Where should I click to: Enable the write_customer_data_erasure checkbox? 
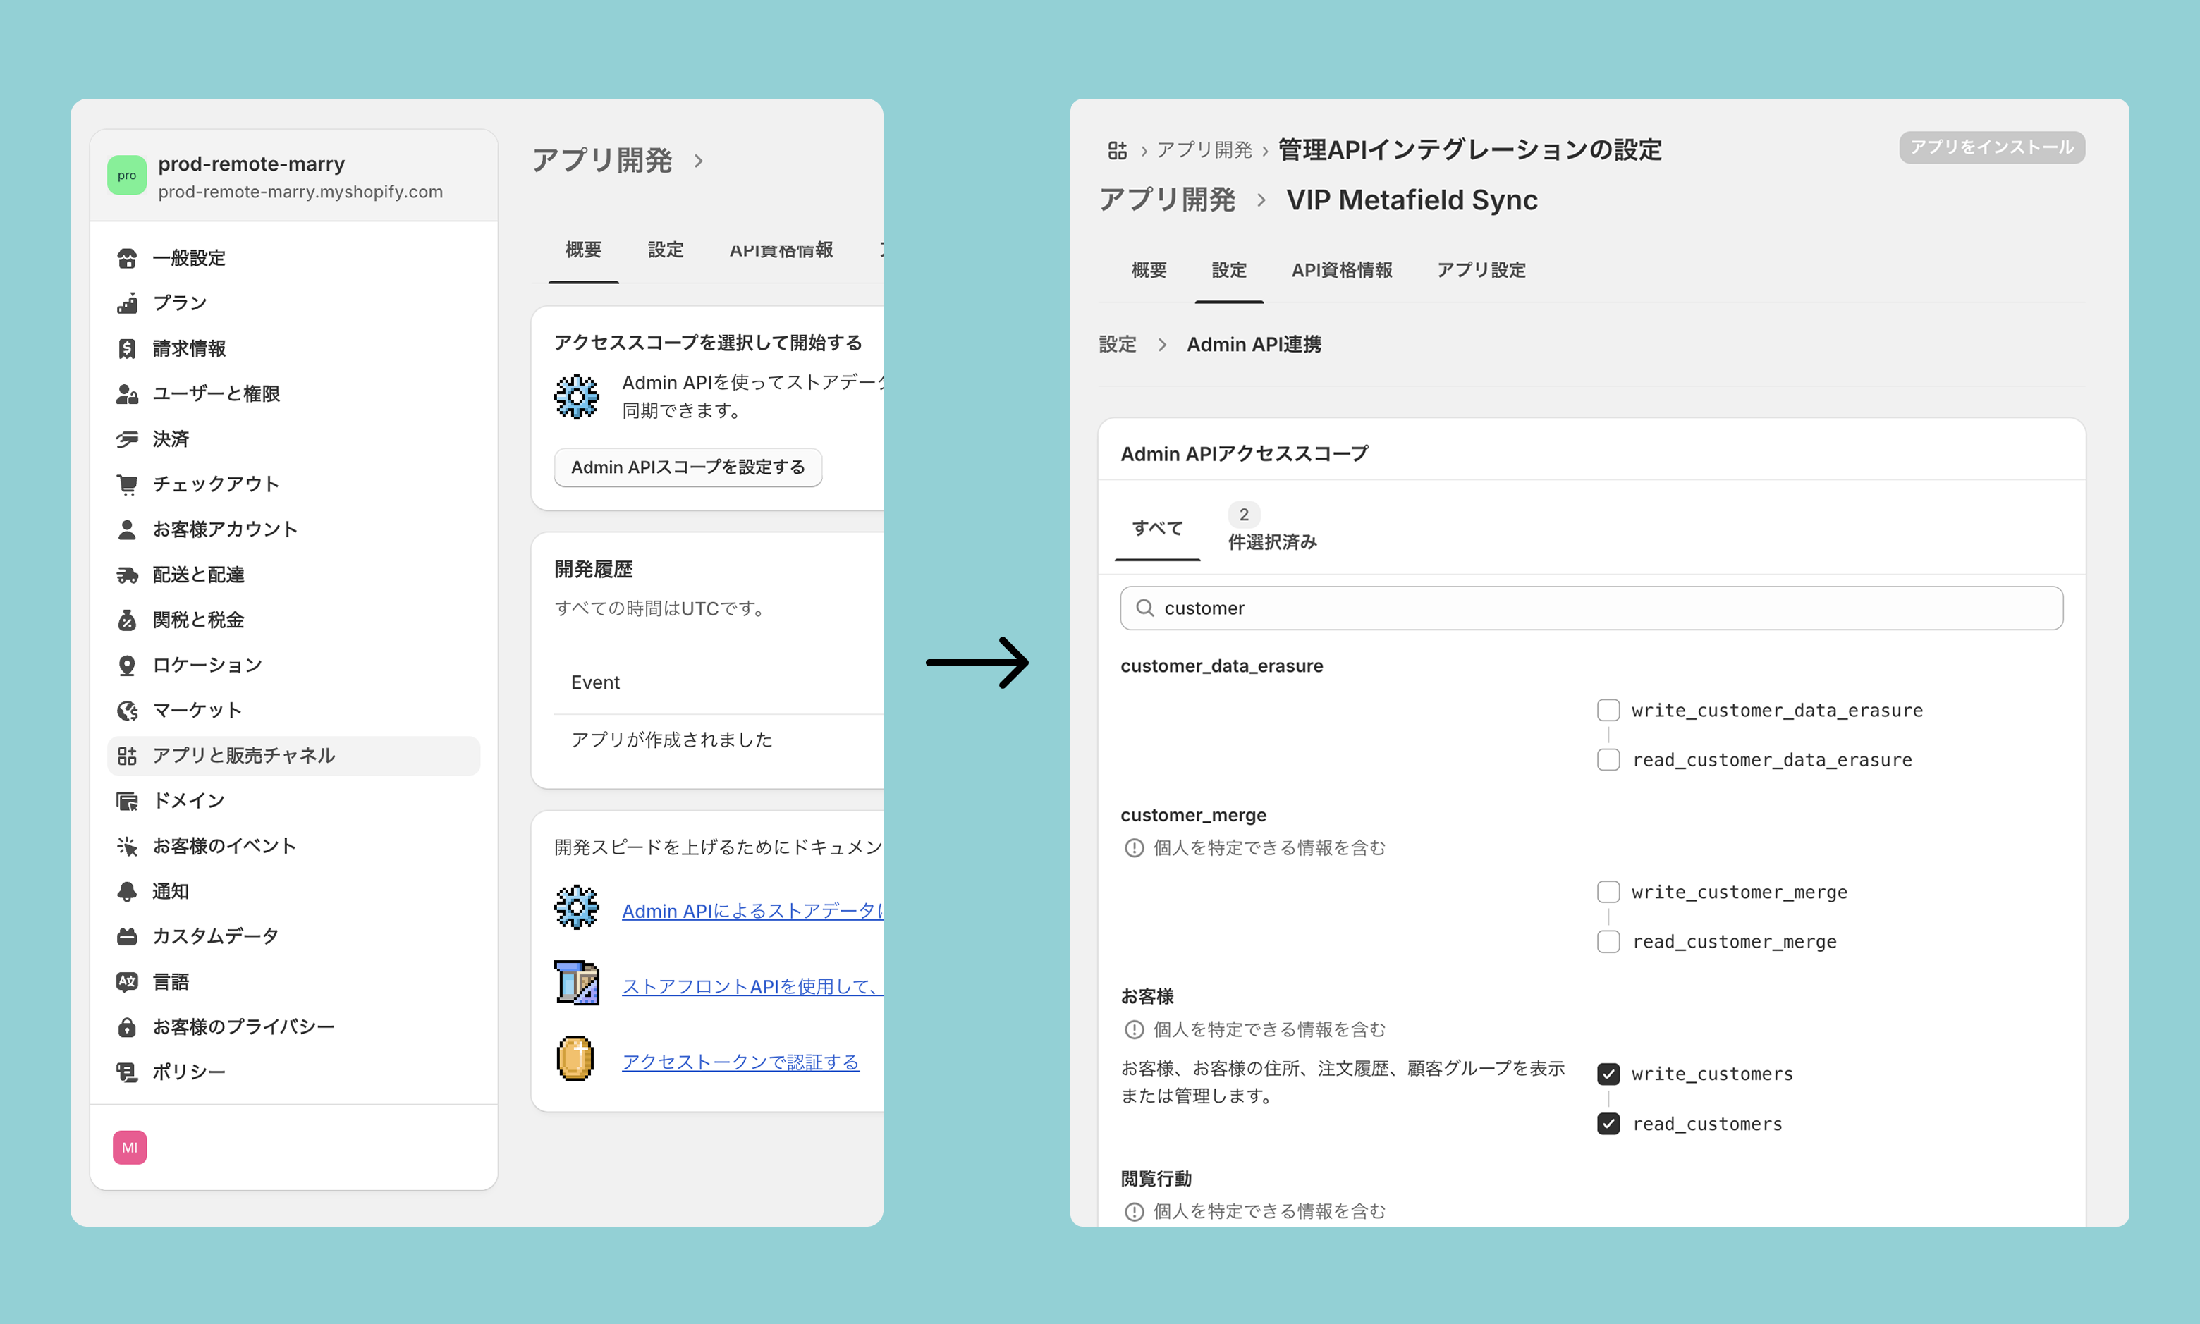[1608, 710]
